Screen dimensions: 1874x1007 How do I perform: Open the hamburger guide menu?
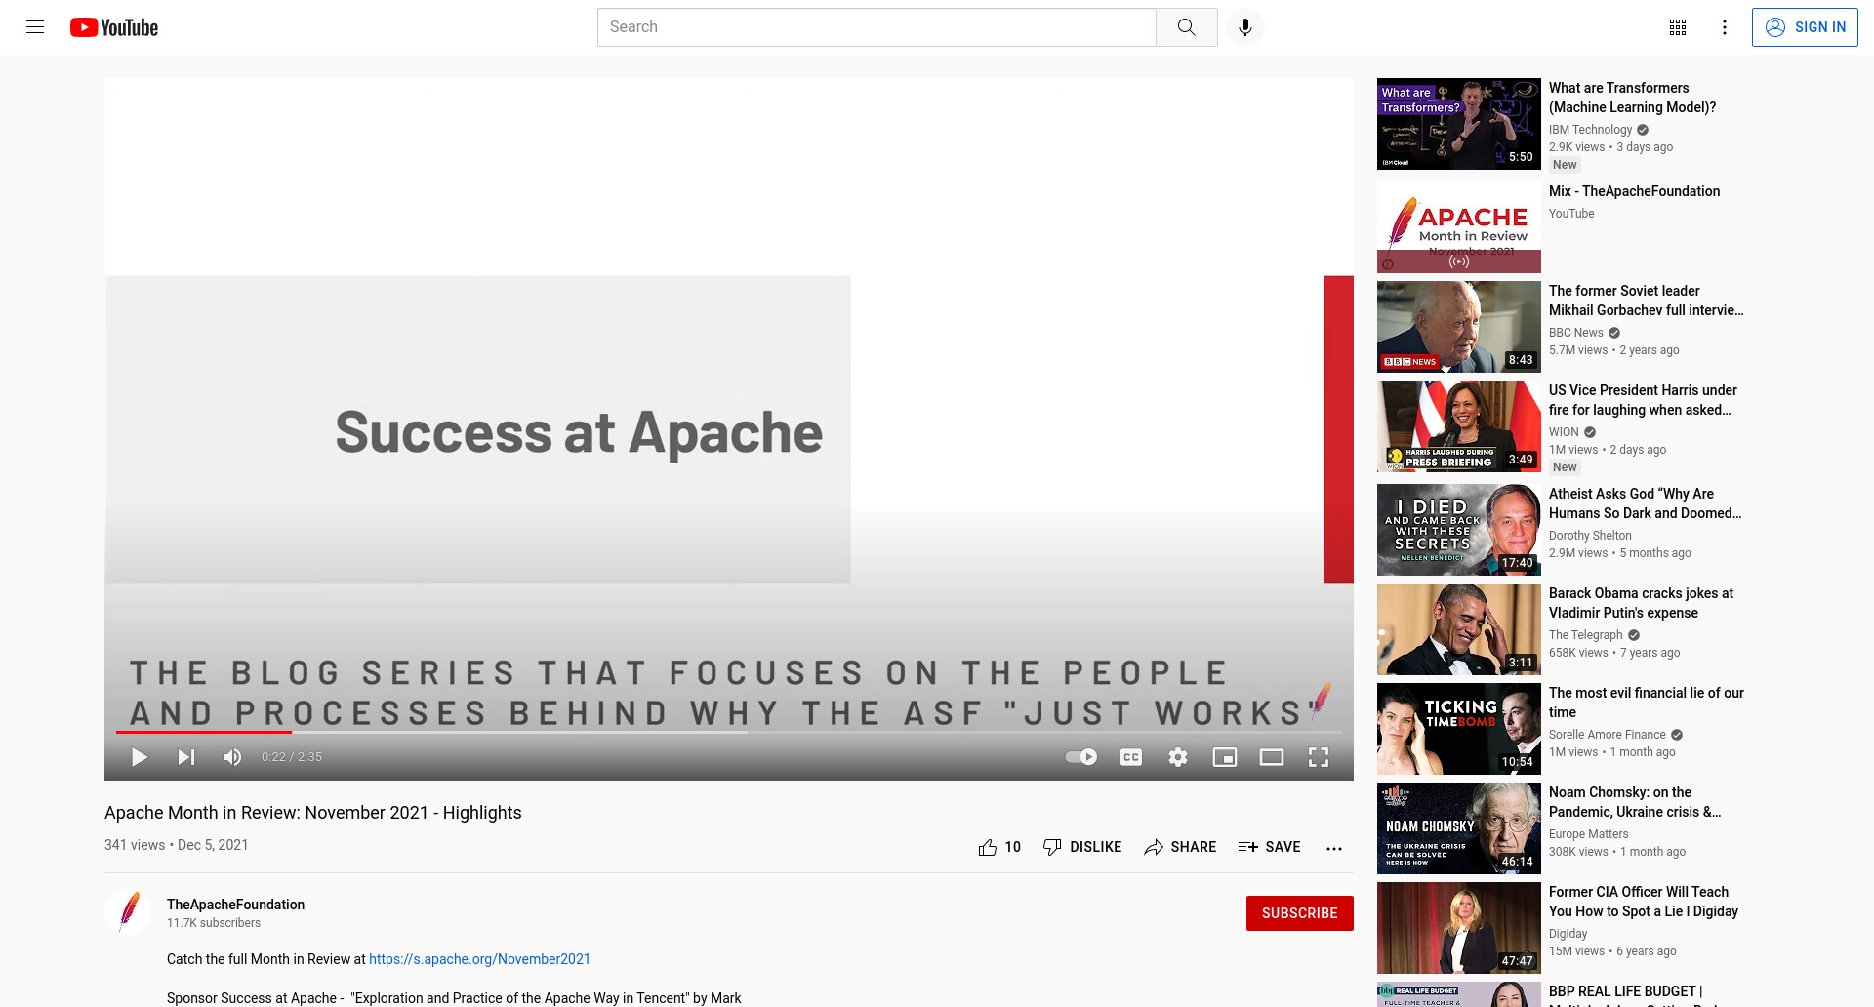tap(35, 27)
